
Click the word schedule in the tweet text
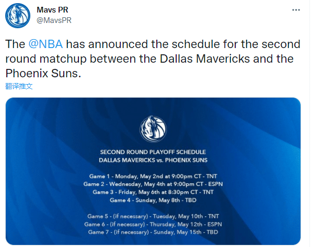click(x=196, y=44)
